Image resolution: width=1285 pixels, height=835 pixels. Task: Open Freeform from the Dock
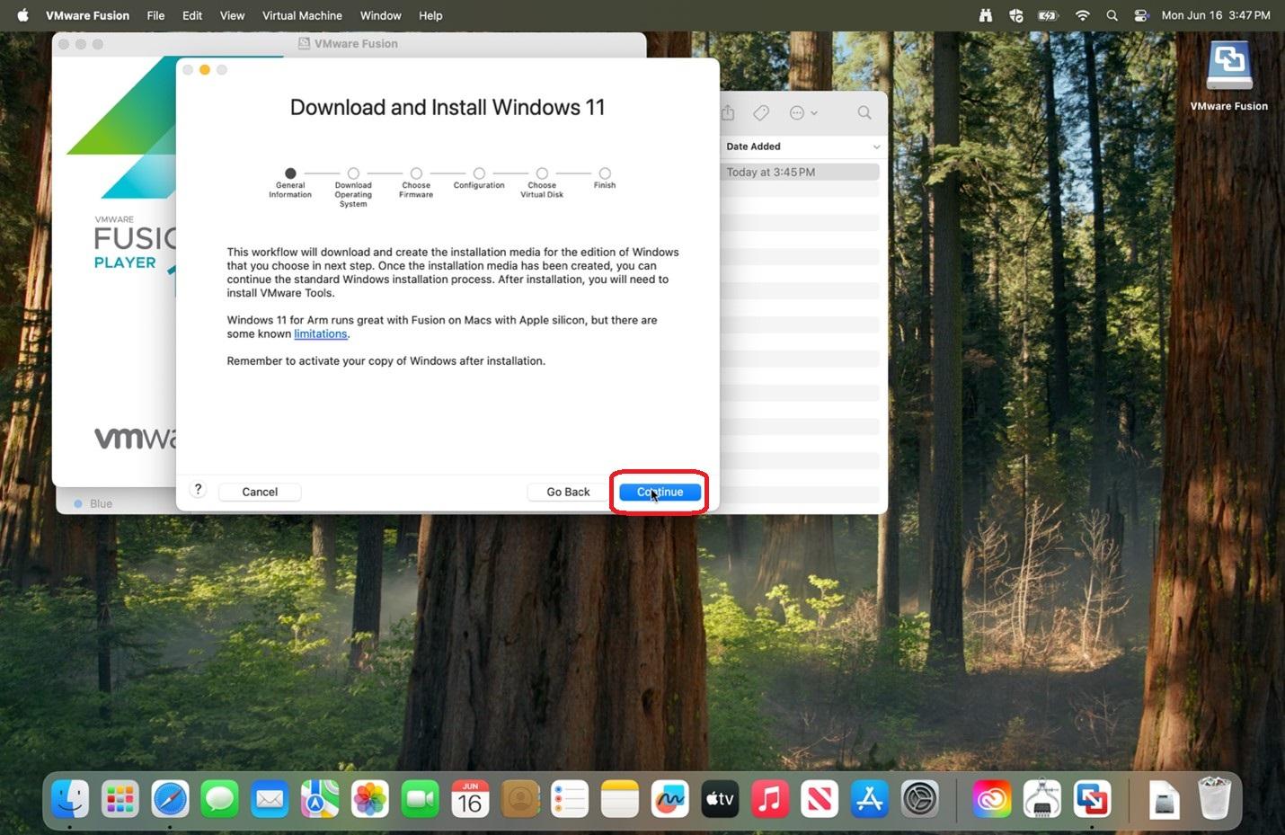pyautogui.click(x=669, y=798)
